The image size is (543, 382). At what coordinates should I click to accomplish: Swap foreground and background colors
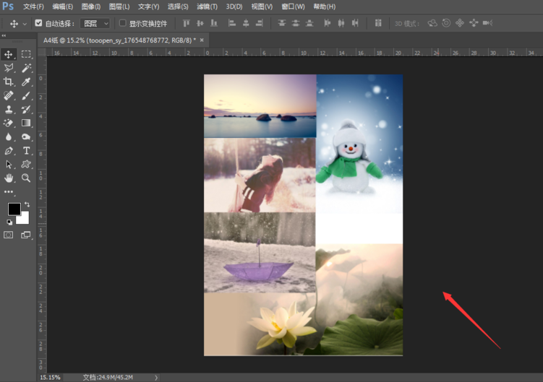[x=27, y=205]
